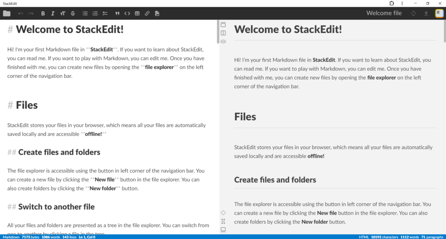The width and height of the screenshot is (446, 239).
Task: Toggle bold formatting
Action: point(43,13)
